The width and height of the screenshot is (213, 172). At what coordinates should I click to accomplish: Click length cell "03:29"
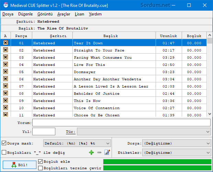tap(169, 57)
